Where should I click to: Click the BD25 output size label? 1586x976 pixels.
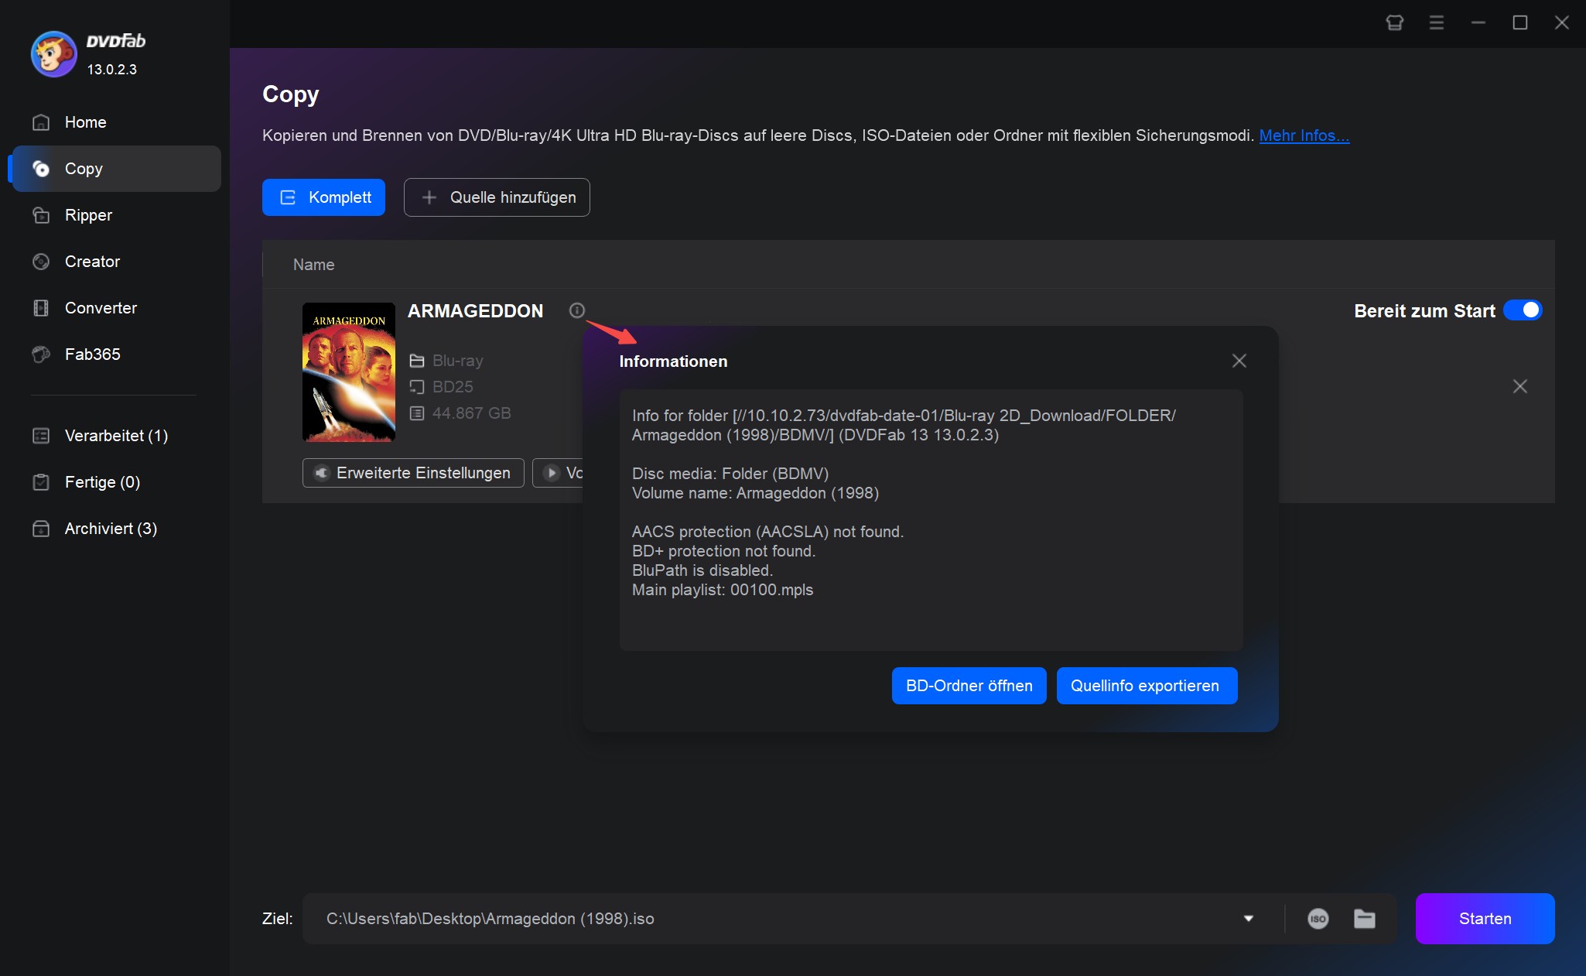click(x=453, y=387)
